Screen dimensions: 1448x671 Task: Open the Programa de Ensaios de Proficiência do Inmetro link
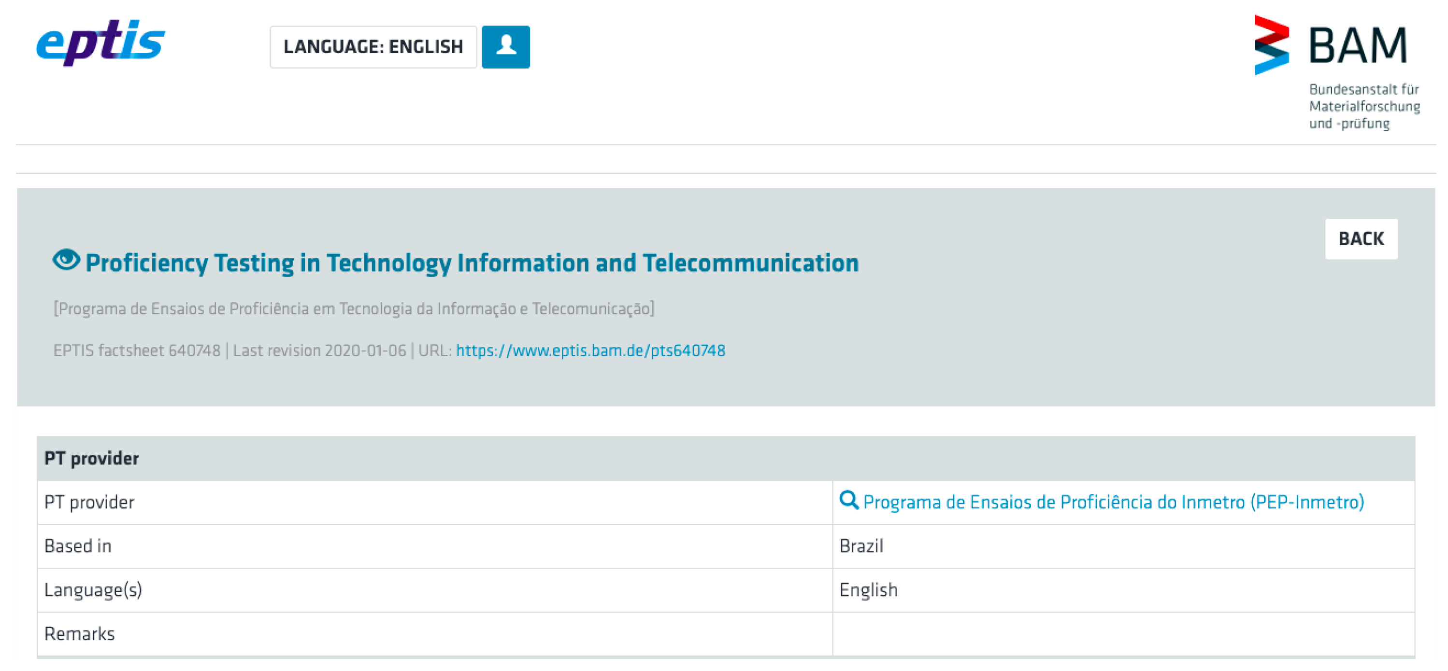pos(1112,502)
